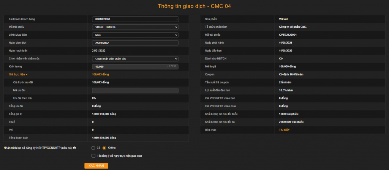Click the info icon beside NSHTP/GCNSHTP label
389x170 pixels.
74,148
